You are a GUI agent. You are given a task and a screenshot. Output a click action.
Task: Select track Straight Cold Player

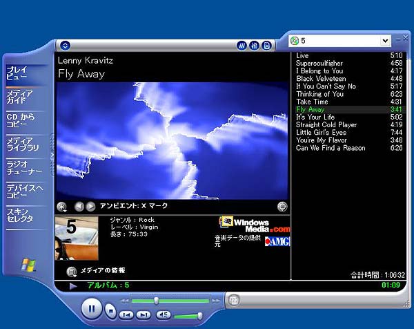tap(349, 125)
